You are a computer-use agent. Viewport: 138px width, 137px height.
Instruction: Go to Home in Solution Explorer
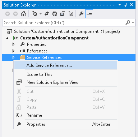click(x=23, y=14)
